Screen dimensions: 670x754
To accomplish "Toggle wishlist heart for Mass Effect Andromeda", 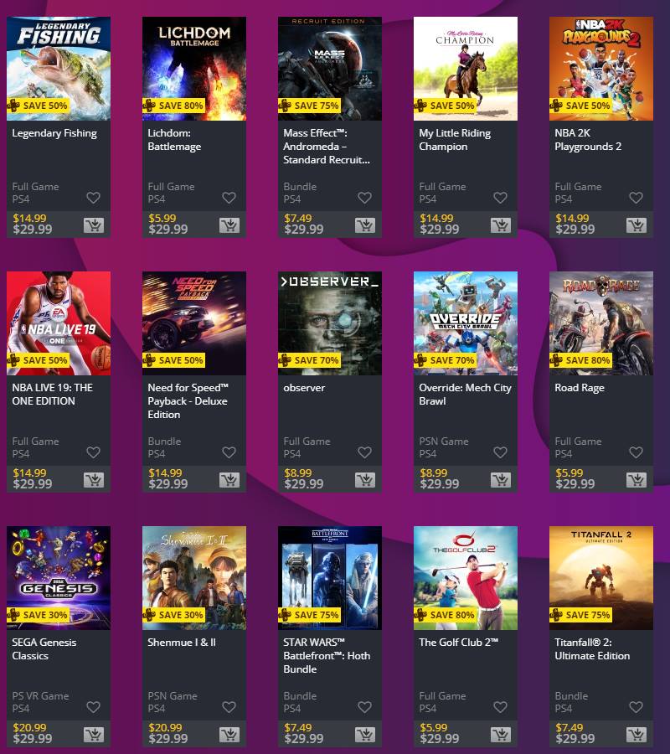I will tap(365, 198).
